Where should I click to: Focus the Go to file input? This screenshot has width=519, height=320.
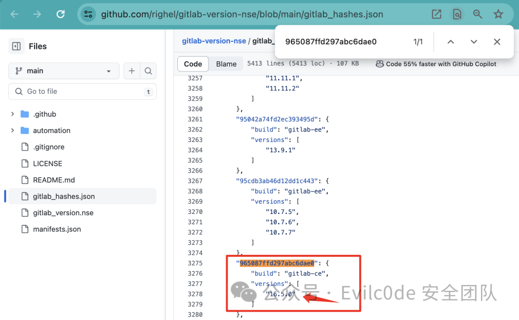click(x=83, y=91)
